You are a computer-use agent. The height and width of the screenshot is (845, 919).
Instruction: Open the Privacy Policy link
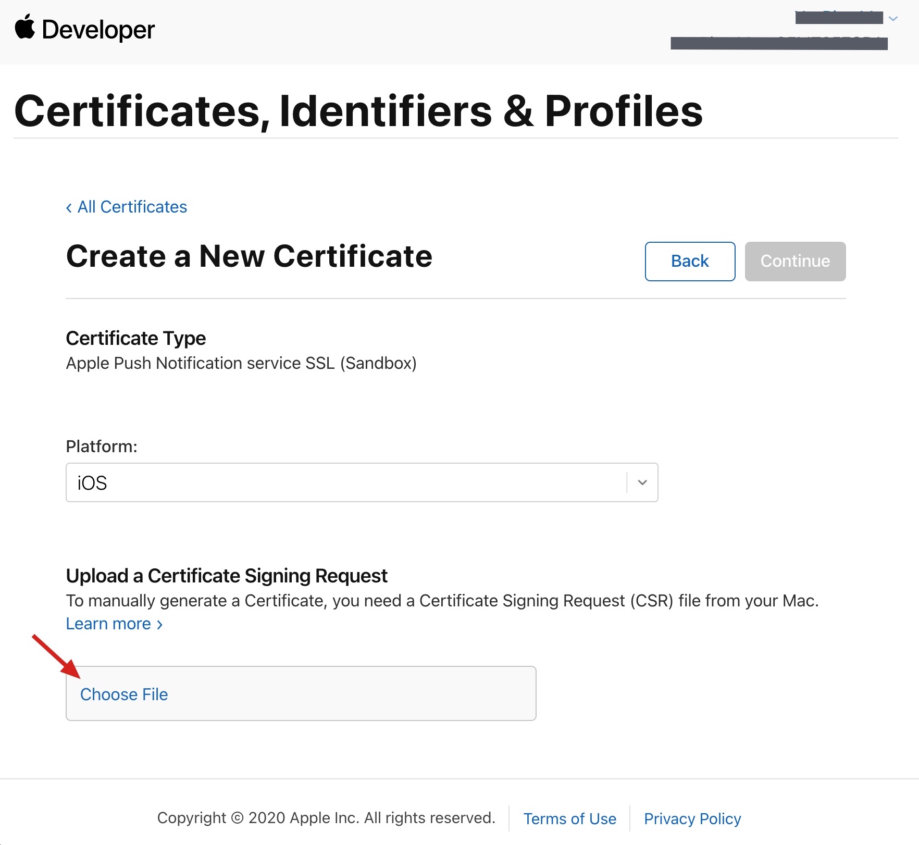pyautogui.click(x=692, y=818)
